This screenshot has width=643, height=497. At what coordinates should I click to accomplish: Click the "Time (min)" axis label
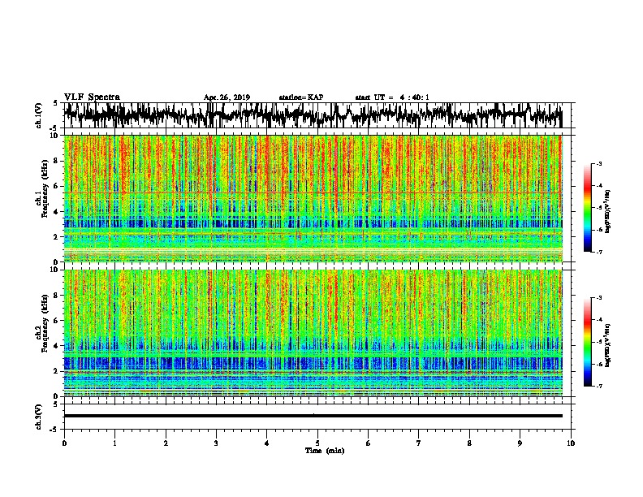pos(325,451)
